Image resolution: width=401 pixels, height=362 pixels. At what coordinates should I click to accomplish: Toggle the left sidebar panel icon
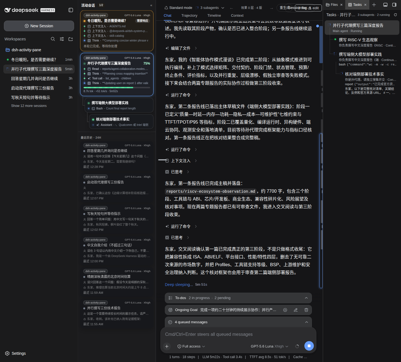tap(71, 10)
